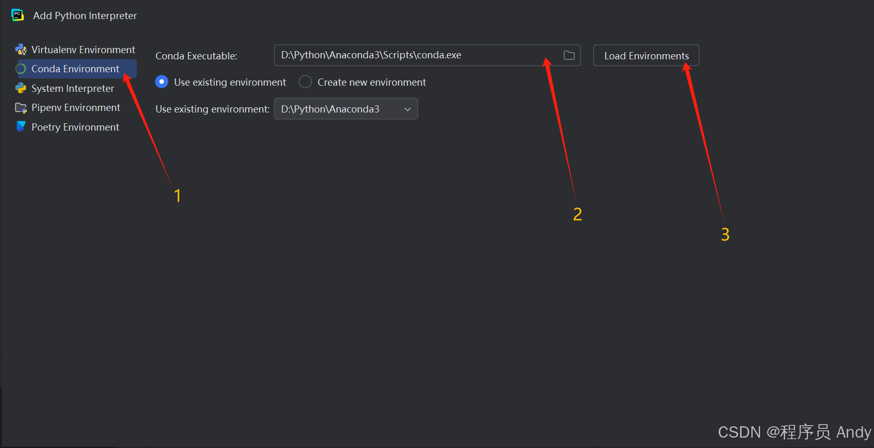Browse for conda executable with folder icon
Screen dimensions: 874x448
click(569, 55)
